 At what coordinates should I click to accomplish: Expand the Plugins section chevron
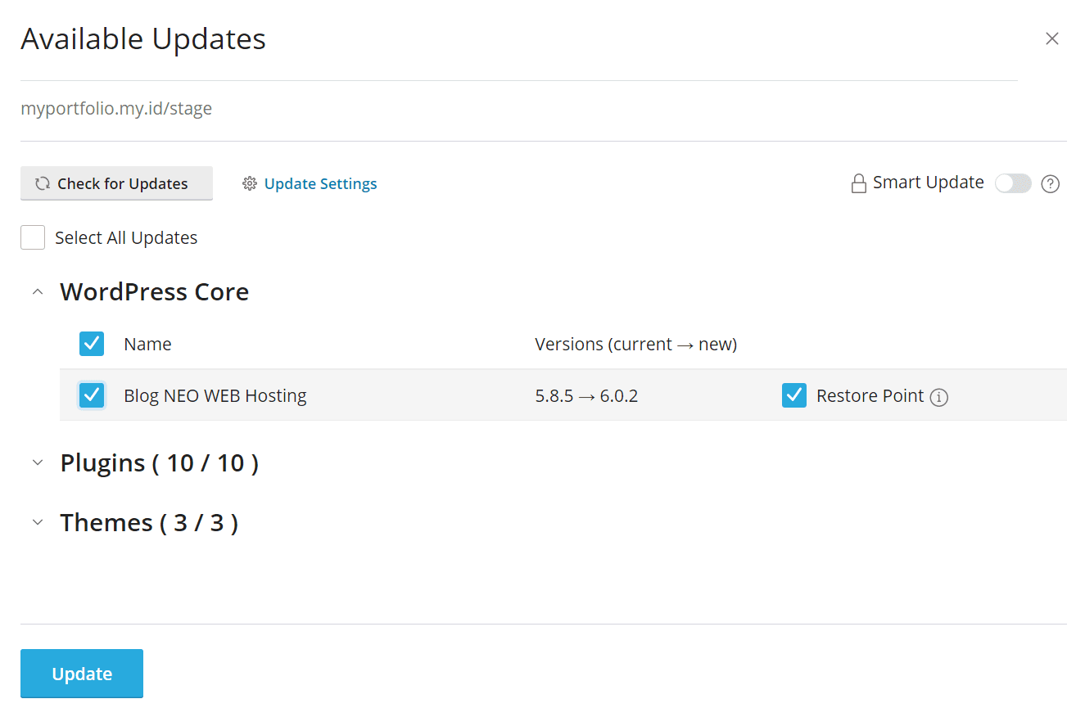(x=38, y=462)
